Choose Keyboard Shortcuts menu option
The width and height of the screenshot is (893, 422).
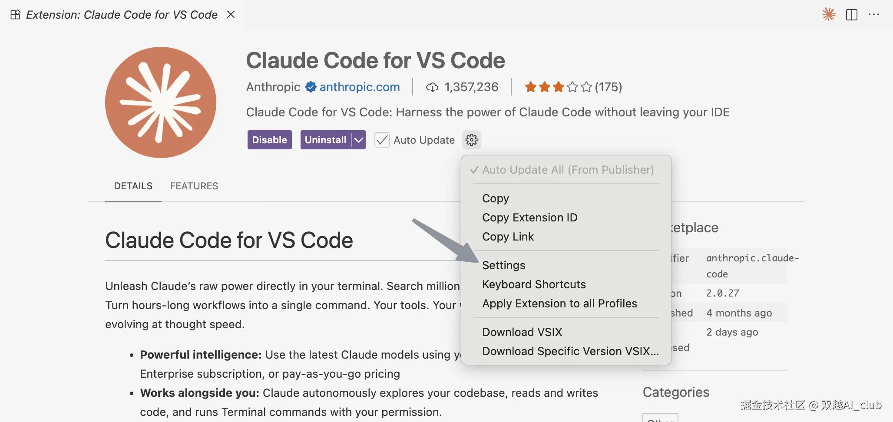[534, 284]
